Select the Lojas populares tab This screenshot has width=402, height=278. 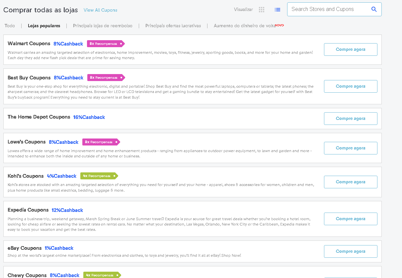(x=44, y=25)
